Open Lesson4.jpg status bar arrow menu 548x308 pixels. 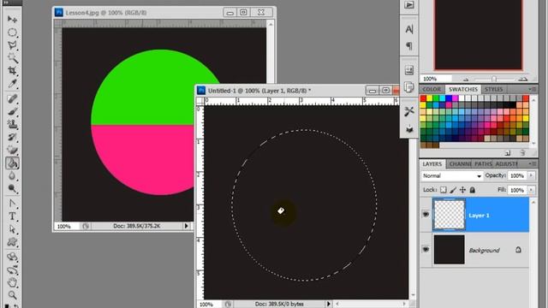pyautogui.click(x=187, y=226)
